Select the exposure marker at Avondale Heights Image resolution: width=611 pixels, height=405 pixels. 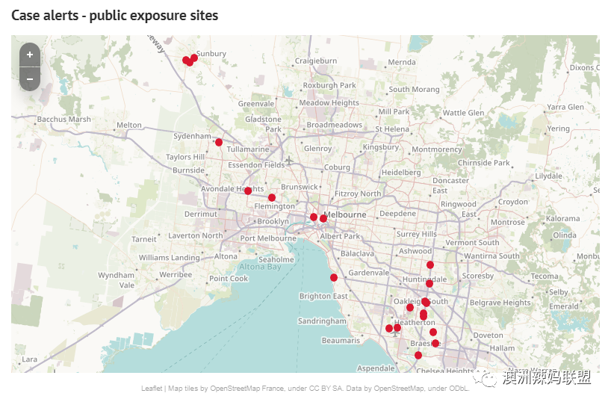(248, 191)
